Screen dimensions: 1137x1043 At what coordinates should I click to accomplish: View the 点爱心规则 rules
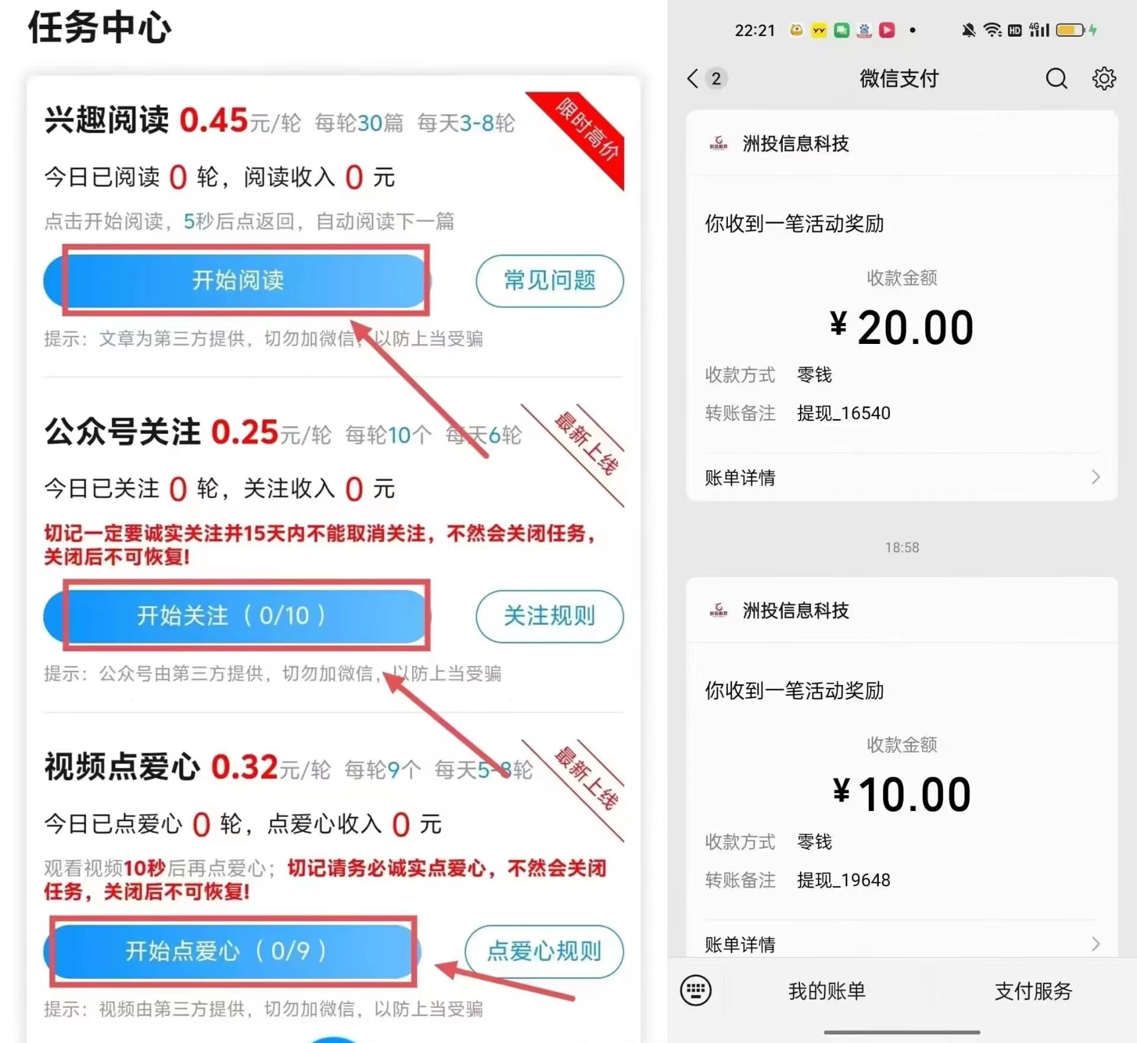544,951
